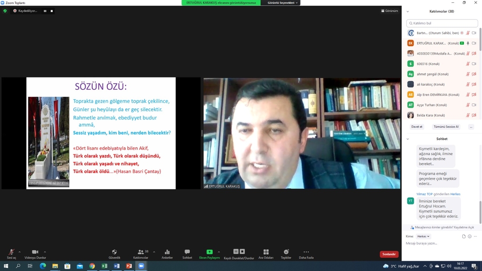Unmute microphone with Sesi aç

pos(11,253)
